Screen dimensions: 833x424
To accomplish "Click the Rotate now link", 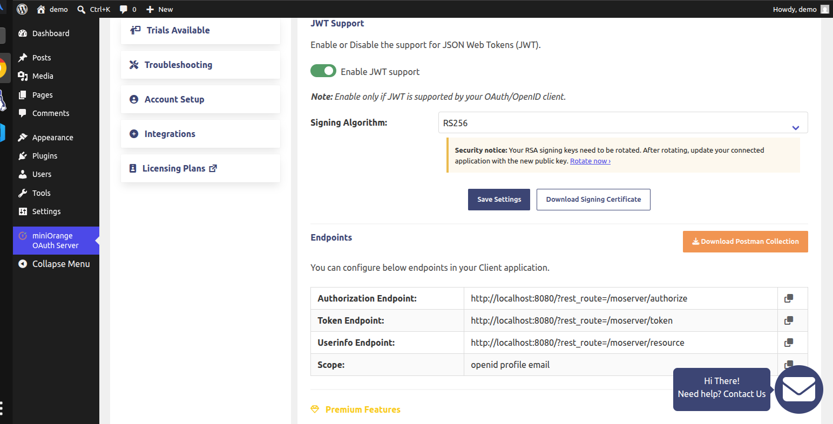I will [x=590, y=161].
